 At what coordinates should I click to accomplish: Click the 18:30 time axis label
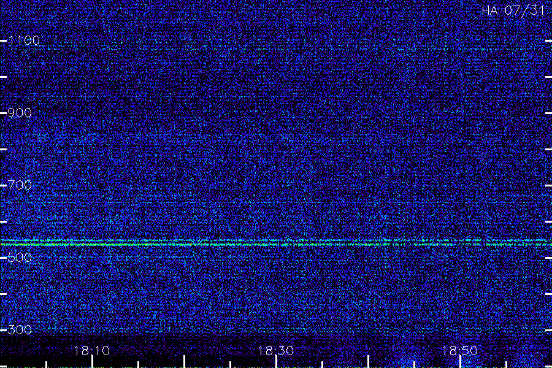[275, 351]
